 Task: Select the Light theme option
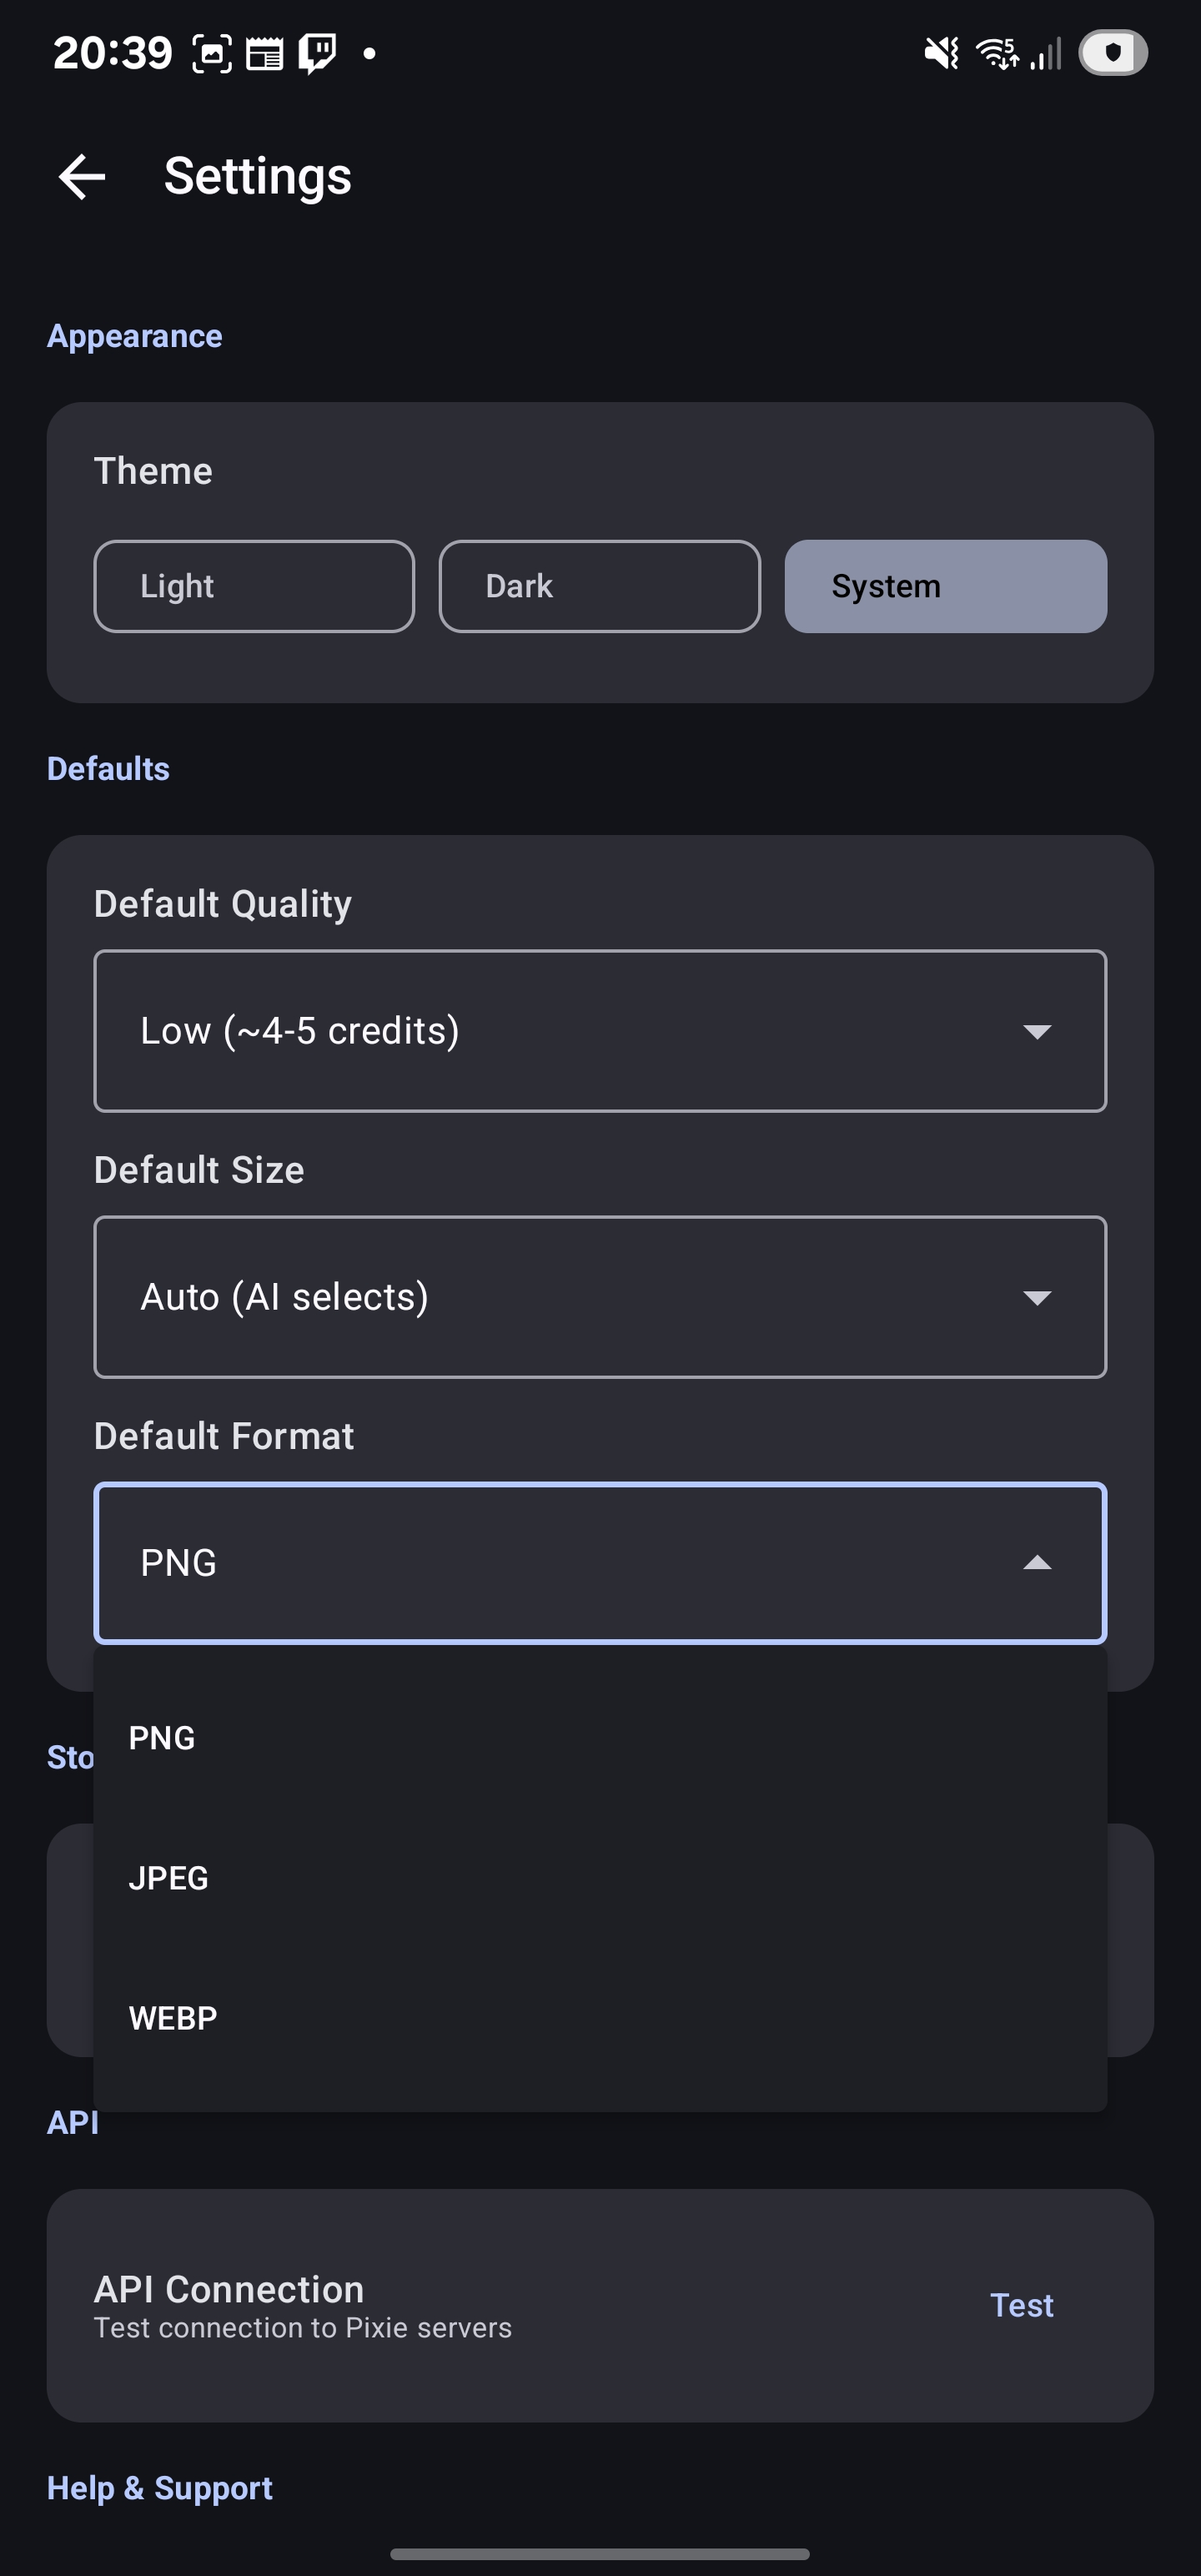[254, 586]
